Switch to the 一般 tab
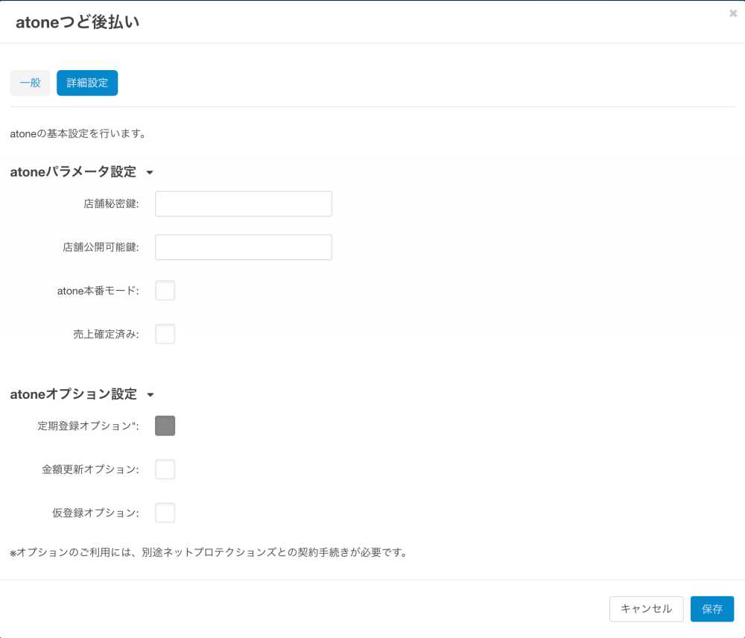This screenshot has height=638, width=745. pyautogui.click(x=30, y=83)
